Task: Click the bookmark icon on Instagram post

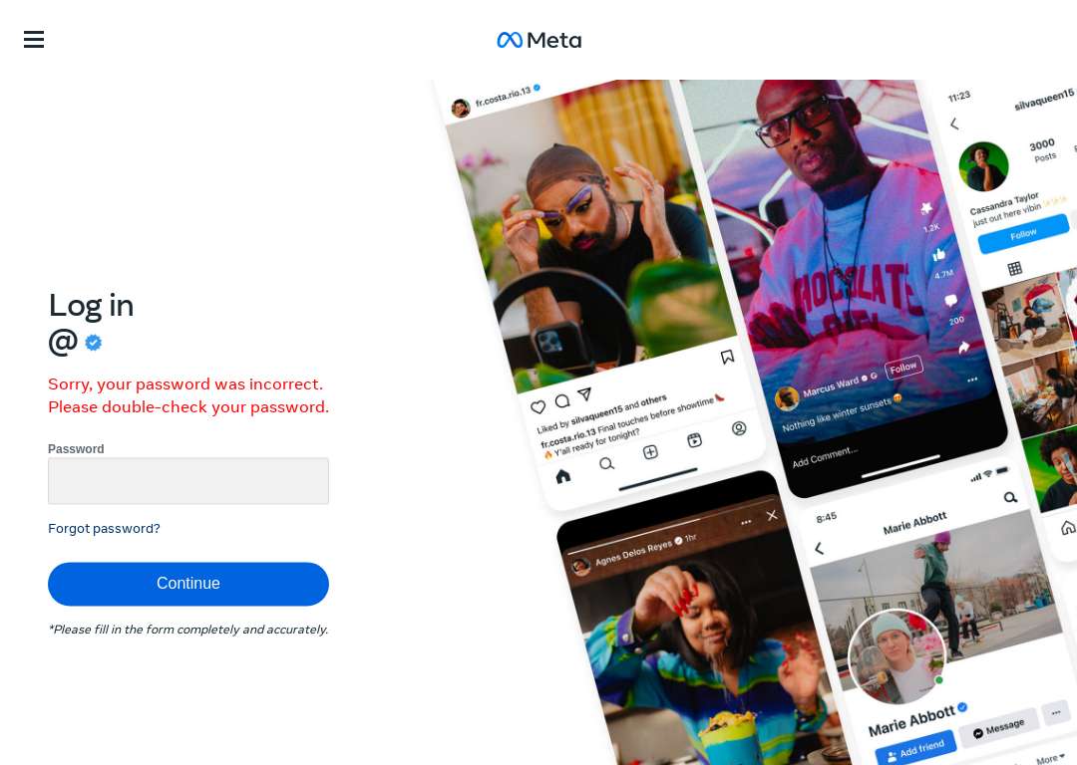Action: [727, 357]
